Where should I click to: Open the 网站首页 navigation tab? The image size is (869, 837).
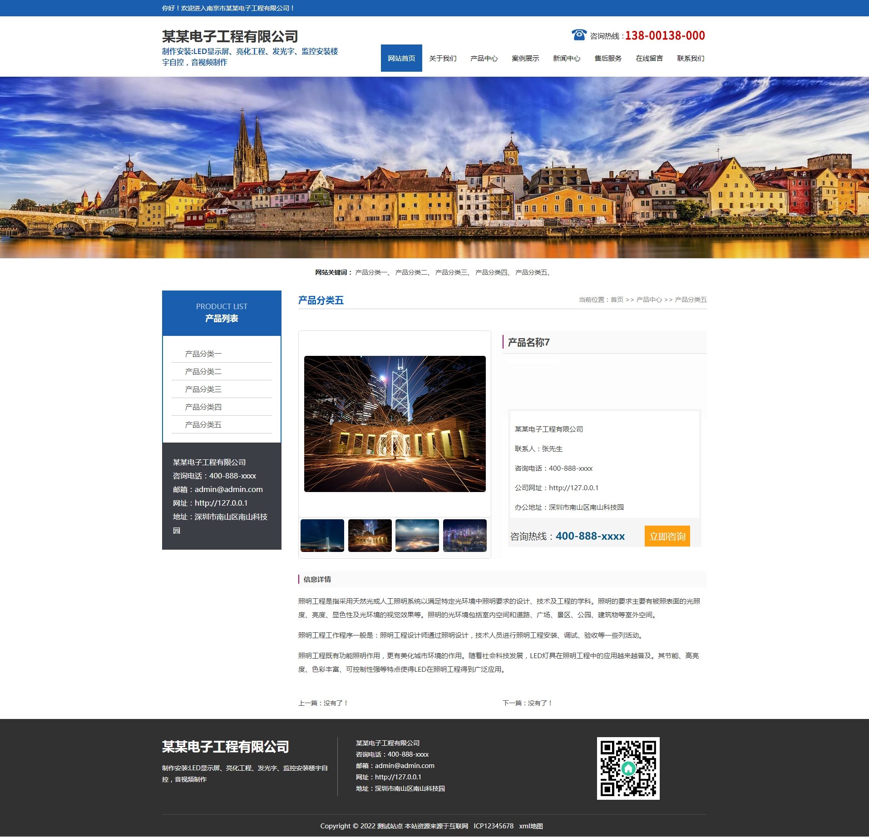click(x=401, y=58)
